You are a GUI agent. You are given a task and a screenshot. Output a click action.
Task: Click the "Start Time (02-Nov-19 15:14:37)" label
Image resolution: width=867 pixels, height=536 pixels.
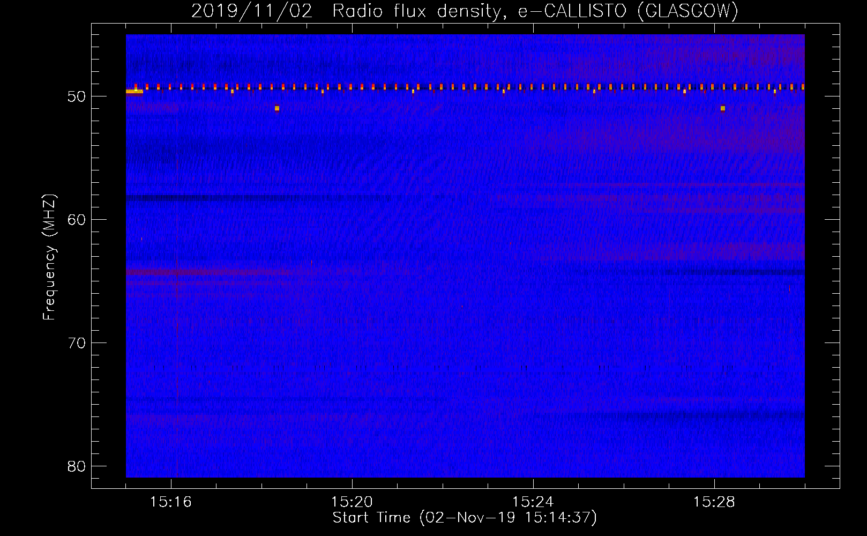[465, 518]
